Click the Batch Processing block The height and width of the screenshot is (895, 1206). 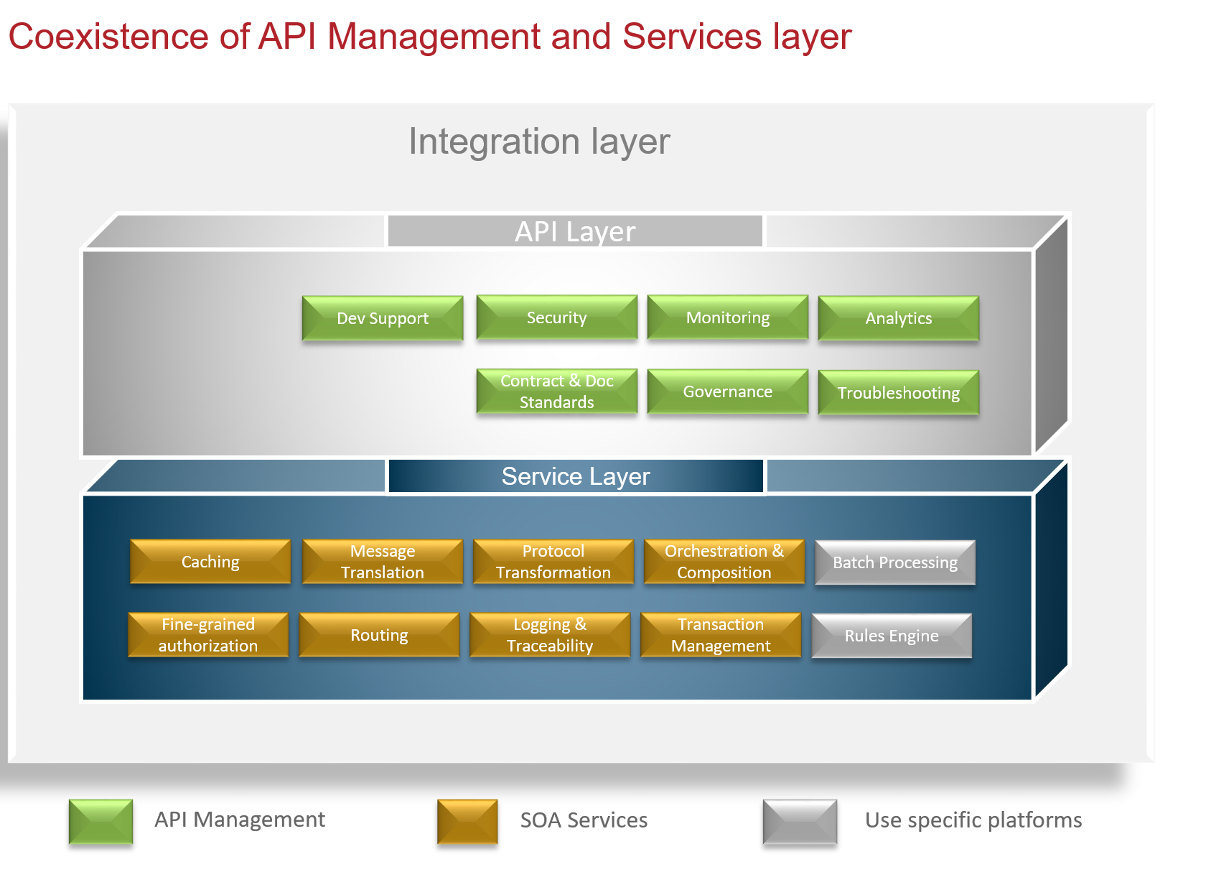tap(894, 563)
